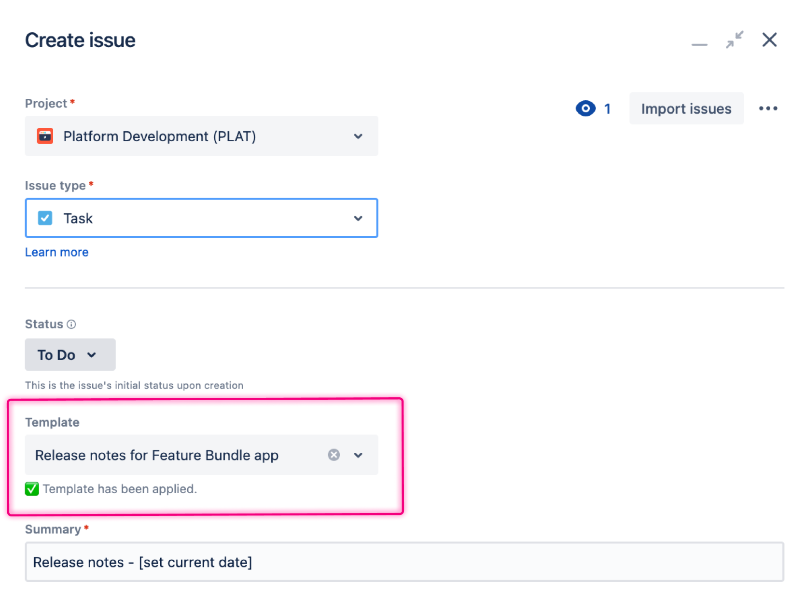This screenshot has height=595, width=806.
Task: Open the three-dot more actions menu
Action: click(x=768, y=108)
